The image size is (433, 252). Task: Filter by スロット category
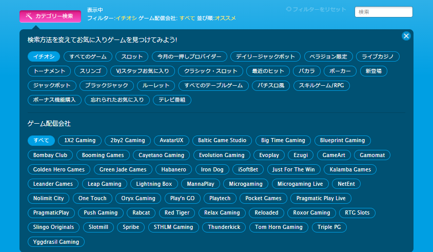(x=132, y=56)
